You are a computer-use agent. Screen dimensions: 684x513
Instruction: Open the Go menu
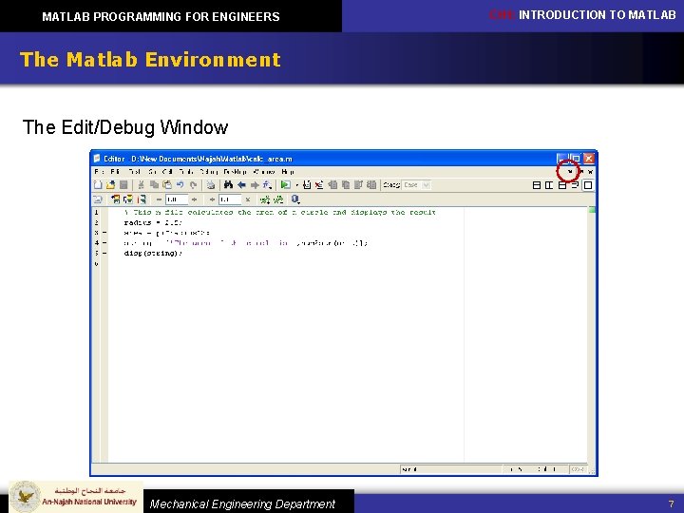pos(152,171)
